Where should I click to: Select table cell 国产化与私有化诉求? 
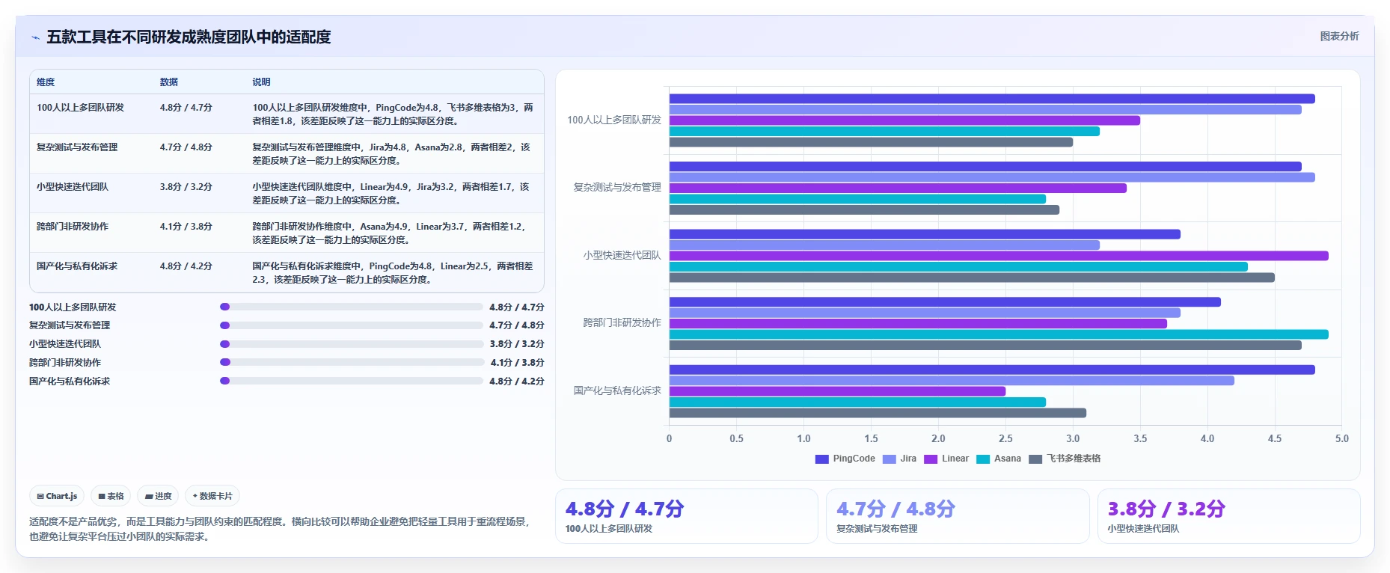[x=77, y=266]
